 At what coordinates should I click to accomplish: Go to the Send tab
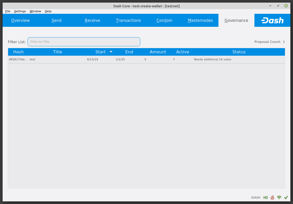point(57,21)
